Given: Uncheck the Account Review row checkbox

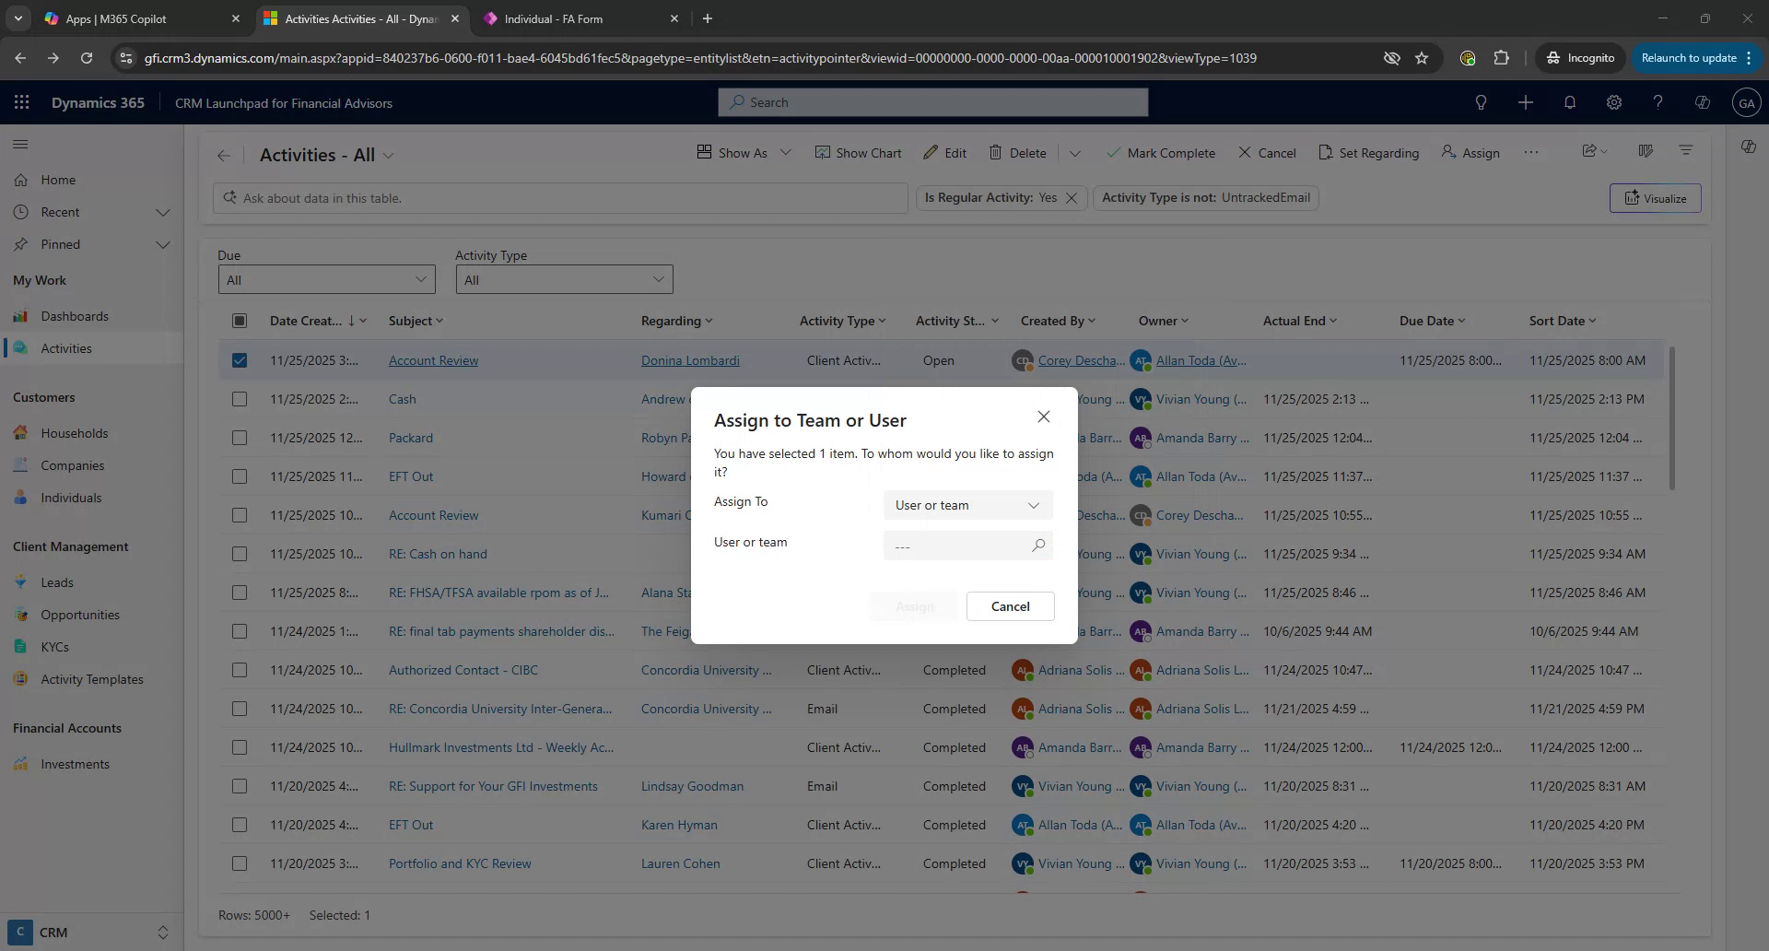Looking at the screenshot, I should click(x=240, y=360).
